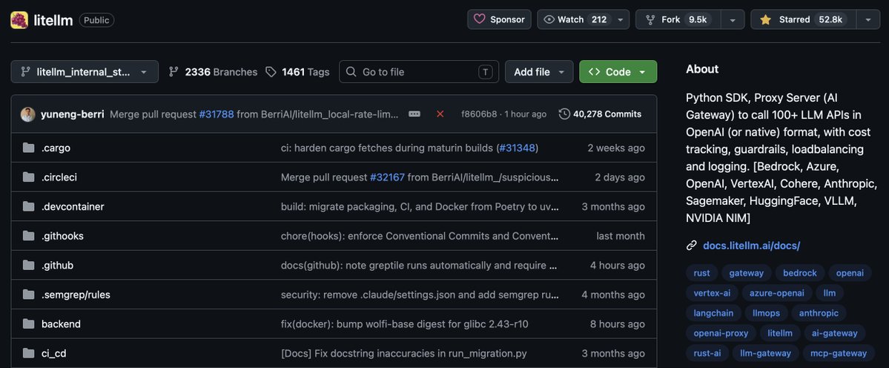This screenshot has height=368, width=889.
Task: Click the vertex-ai topic tag
Action: click(712, 293)
